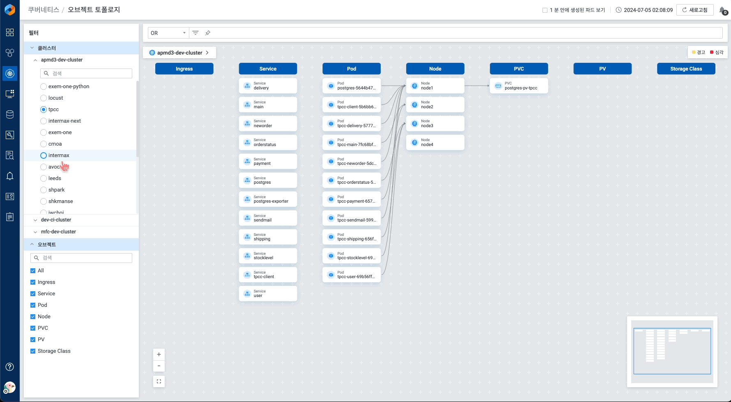Uncheck the Storage Class checkbox
Viewport: 731px width, 402px height.
click(x=33, y=351)
